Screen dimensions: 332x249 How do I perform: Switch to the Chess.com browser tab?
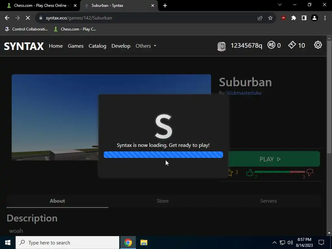tap(40, 6)
